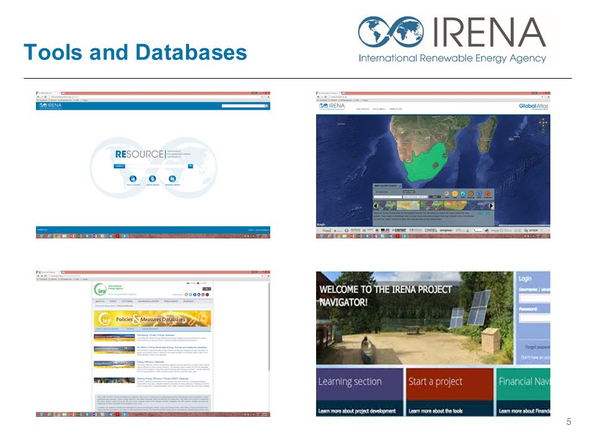This screenshot has height=446, width=595.
Task: Select the blue Wind filter icon in map gallery
Action: [x=463, y=194]
